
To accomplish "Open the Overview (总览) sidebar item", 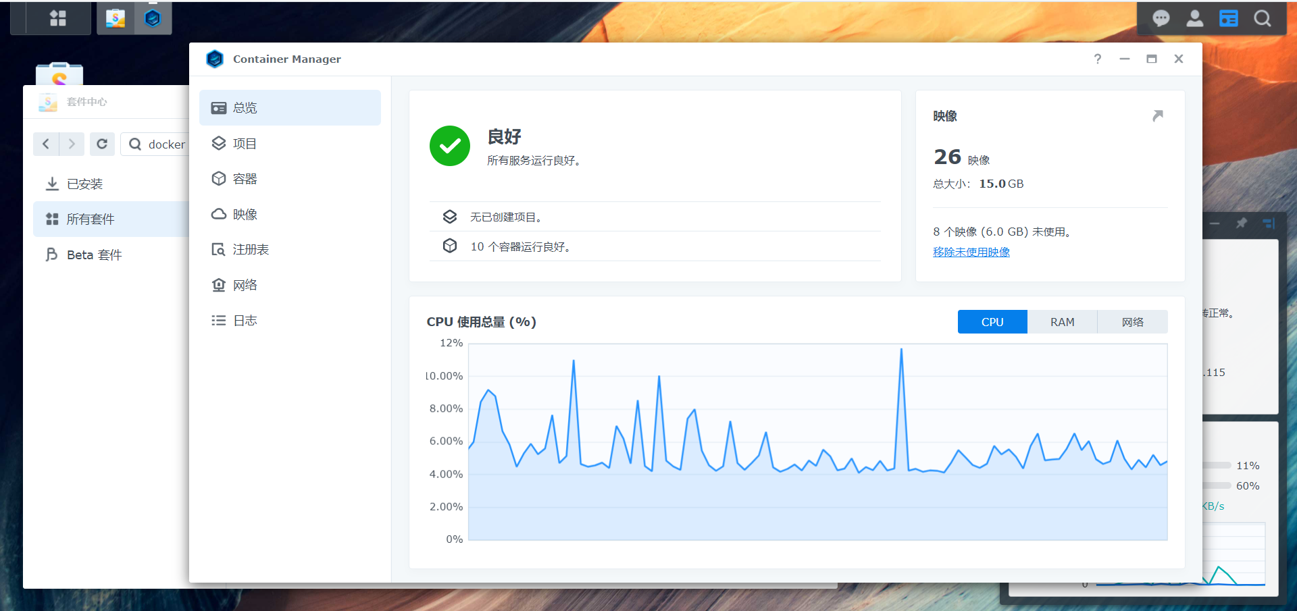I will tap(290, 108).
